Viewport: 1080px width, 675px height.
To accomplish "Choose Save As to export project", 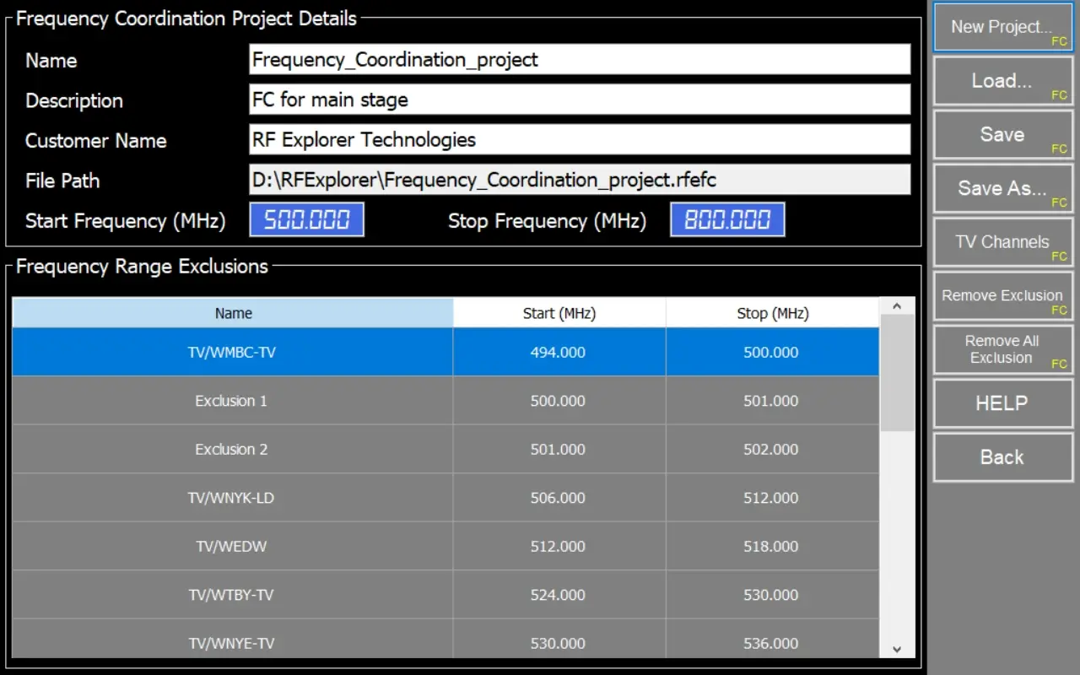I will click(x=1002, y=188).
